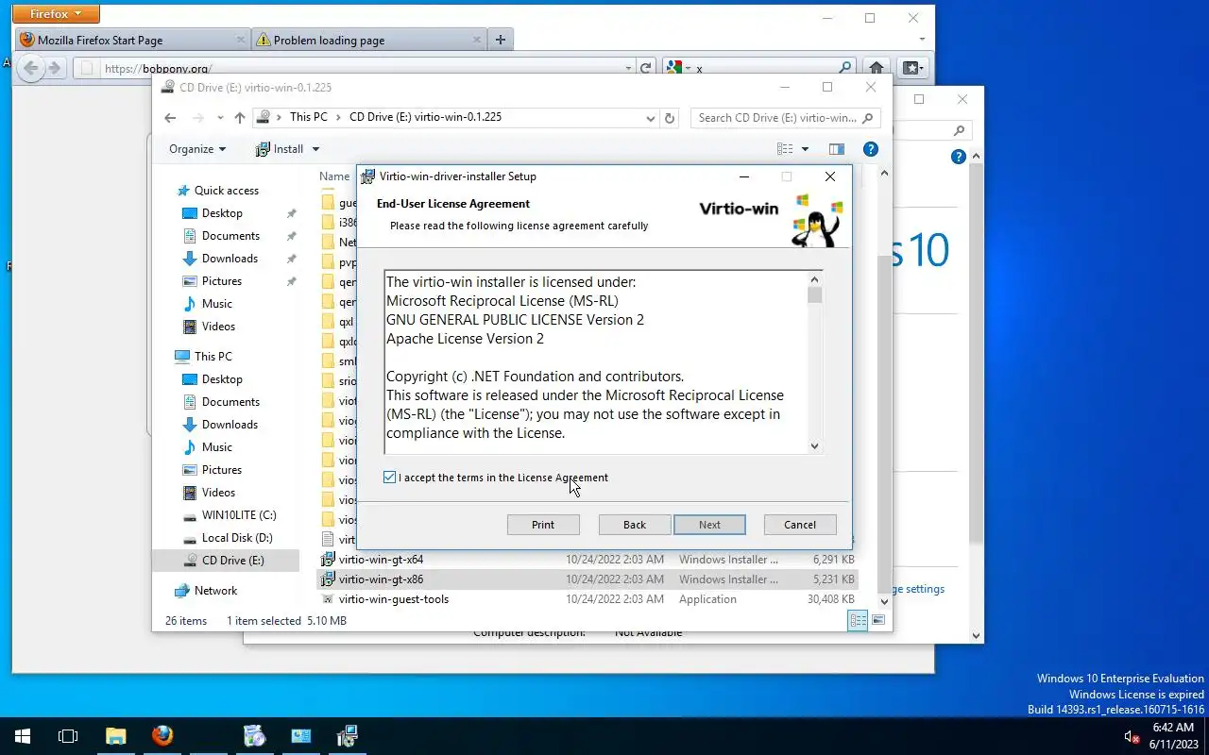This screenshot has width=1209, height=755.
Task: Click Firefox back navigation arrow
Action: [31, 68]
